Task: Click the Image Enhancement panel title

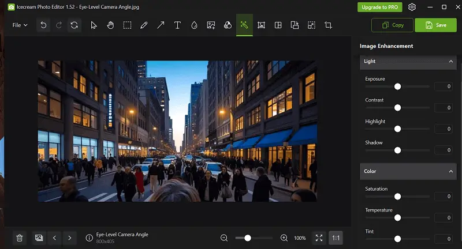Action: pyautogui.click(x=386, y=46)
